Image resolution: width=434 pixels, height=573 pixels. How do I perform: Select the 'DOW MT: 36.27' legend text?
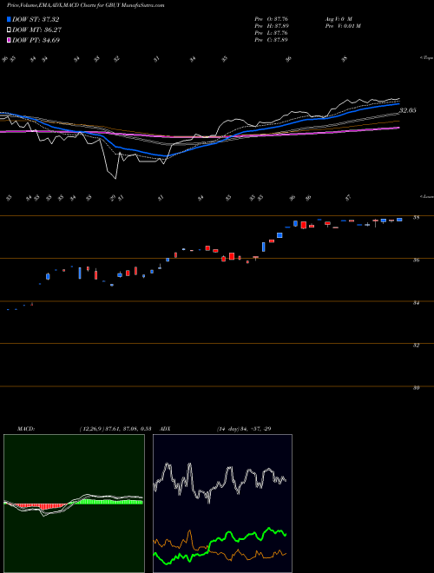coord(37,30)
